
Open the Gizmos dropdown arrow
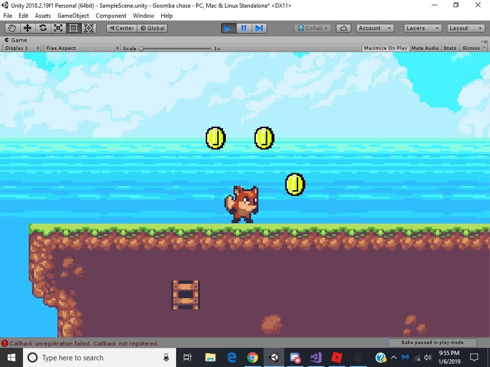485,48
